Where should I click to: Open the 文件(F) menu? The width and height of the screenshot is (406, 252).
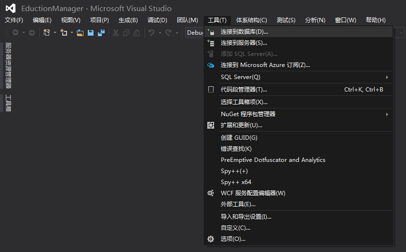coord(14,20)
